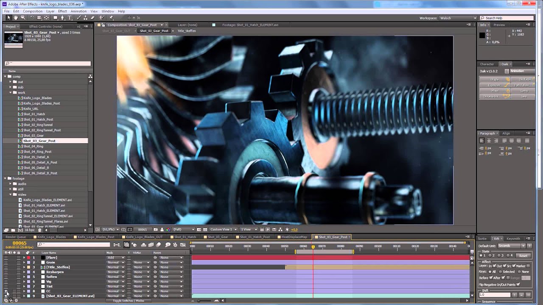Screen dimensions: 543x305
Task: Switch to the Keysmith panel tab
Action: [x=513, y=238]
